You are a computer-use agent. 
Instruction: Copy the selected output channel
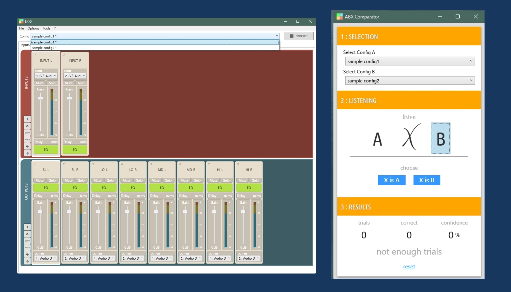point(27,241)
